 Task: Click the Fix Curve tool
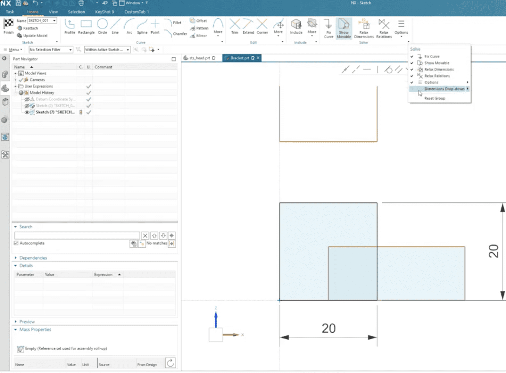pyautogui.click(x=328, y=28)
